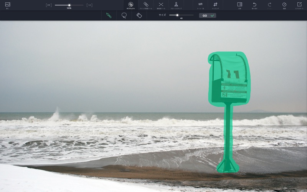Export the image
The image size is (307, 192).
[299, 5]
